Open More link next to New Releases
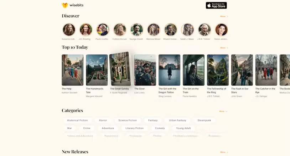 point(224,152)
